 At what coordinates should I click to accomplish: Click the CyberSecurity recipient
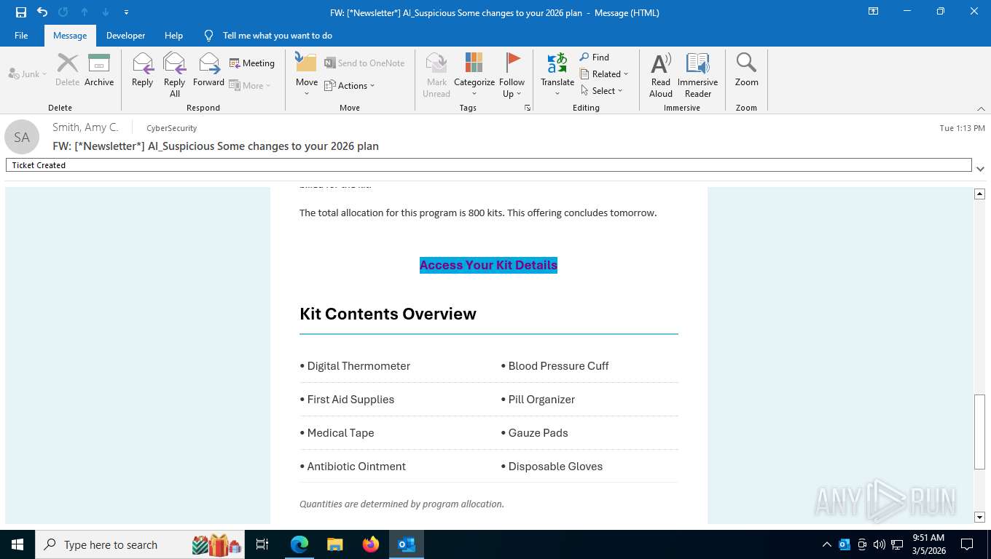point(172,128)
